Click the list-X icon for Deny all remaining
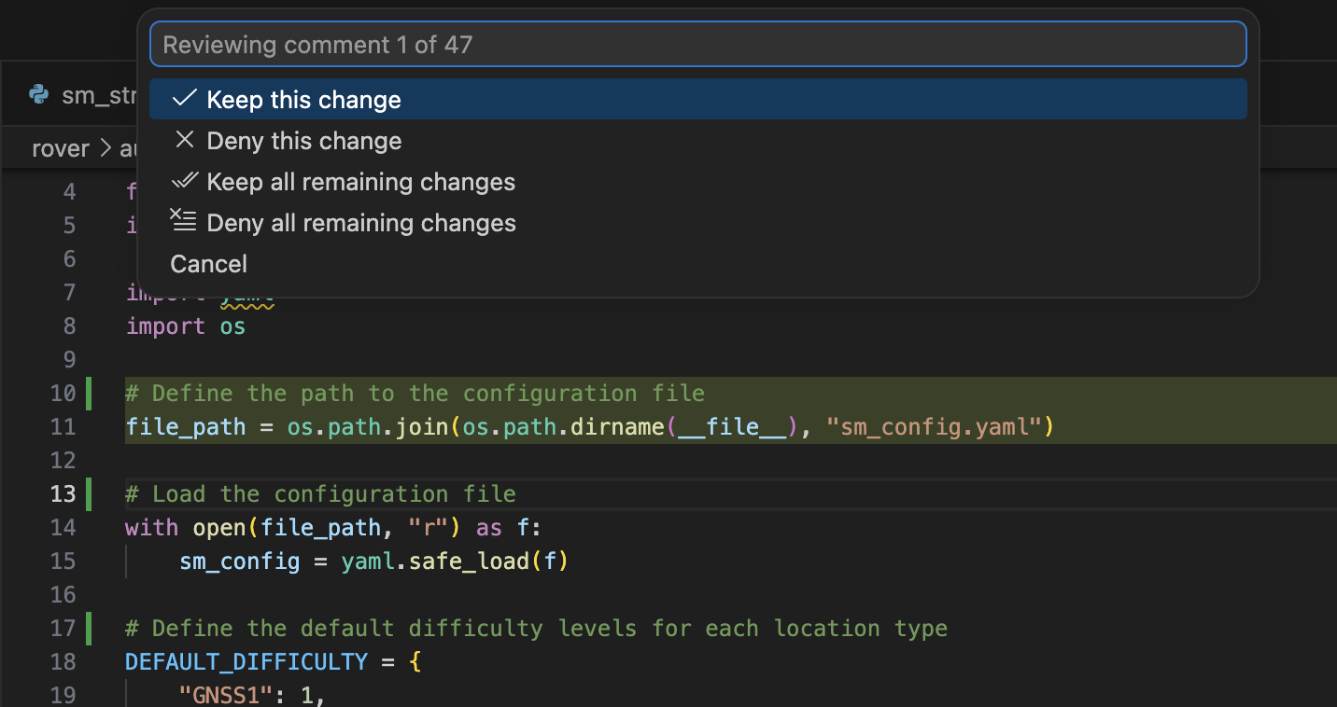 pyautogui.click(x=183, y=221)
